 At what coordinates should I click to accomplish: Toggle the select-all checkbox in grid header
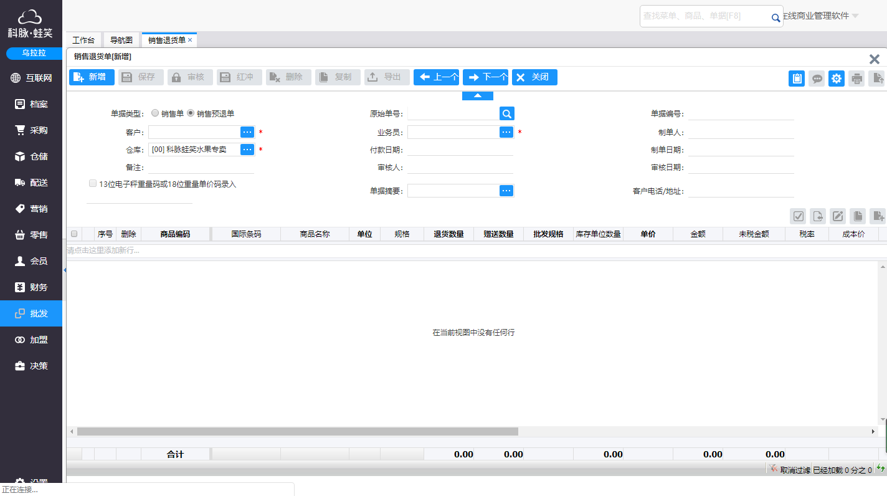(74, 234)
